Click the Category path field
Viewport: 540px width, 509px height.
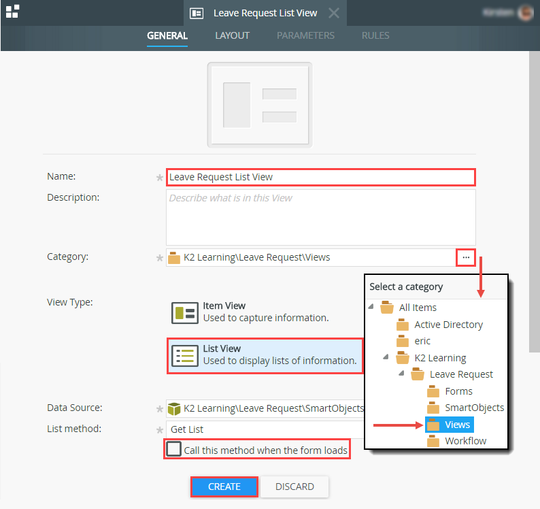(x=311, y=257)
